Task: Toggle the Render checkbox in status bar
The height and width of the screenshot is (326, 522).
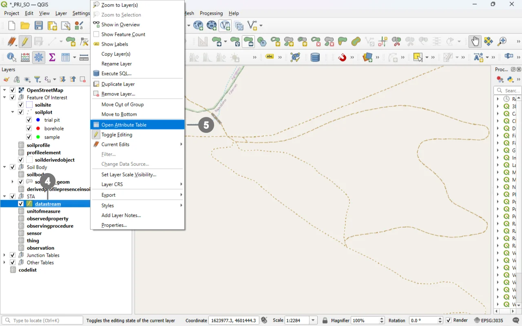Action: [x=449, y=320]
